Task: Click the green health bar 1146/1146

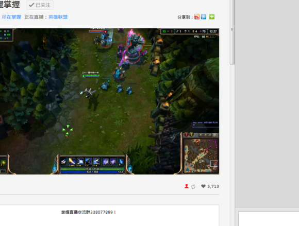Action: pyautogui.click(x=92, y=169)
